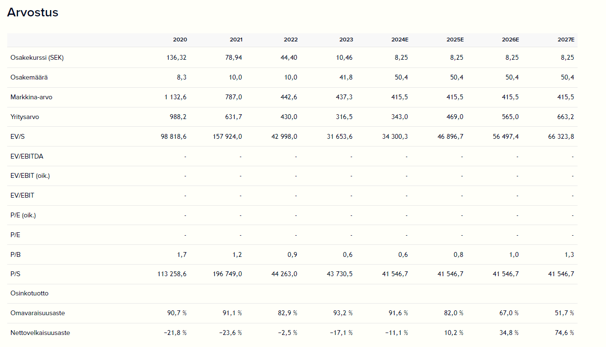Click the EV/S value 157 924,0
Screen dimensions: 606x347
point(226,136)
